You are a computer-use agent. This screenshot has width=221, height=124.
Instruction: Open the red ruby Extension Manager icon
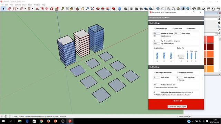pyautogui.click(x=113, y=9)
